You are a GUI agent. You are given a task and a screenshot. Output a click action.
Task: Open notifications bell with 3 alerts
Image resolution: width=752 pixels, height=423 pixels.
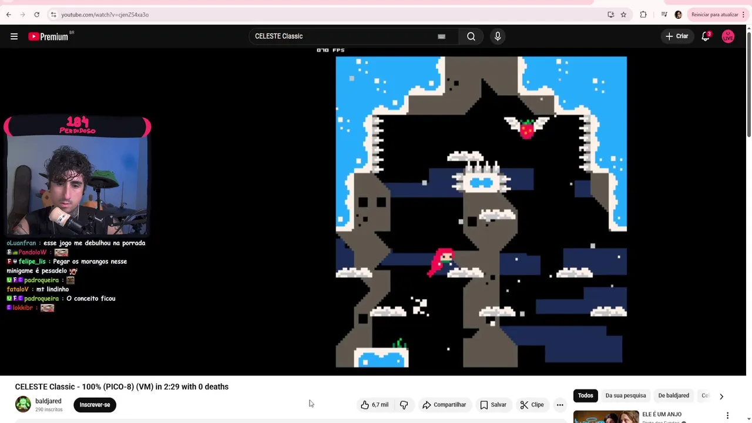pos(706,36)
